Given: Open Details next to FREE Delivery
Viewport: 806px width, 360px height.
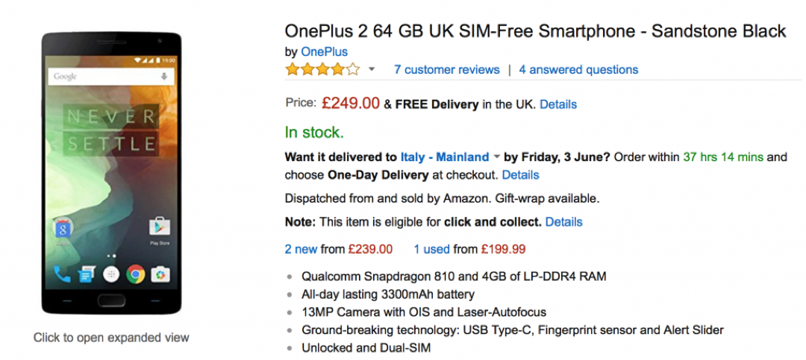Looking at the screenshot, I should tap(558, 104).
